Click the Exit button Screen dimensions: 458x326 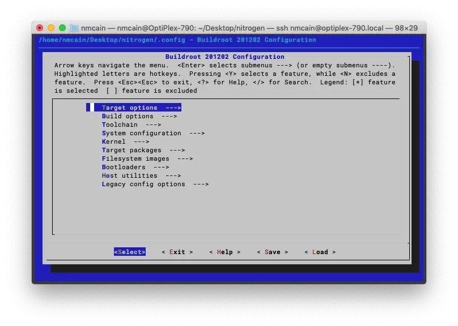coord(177,252)
